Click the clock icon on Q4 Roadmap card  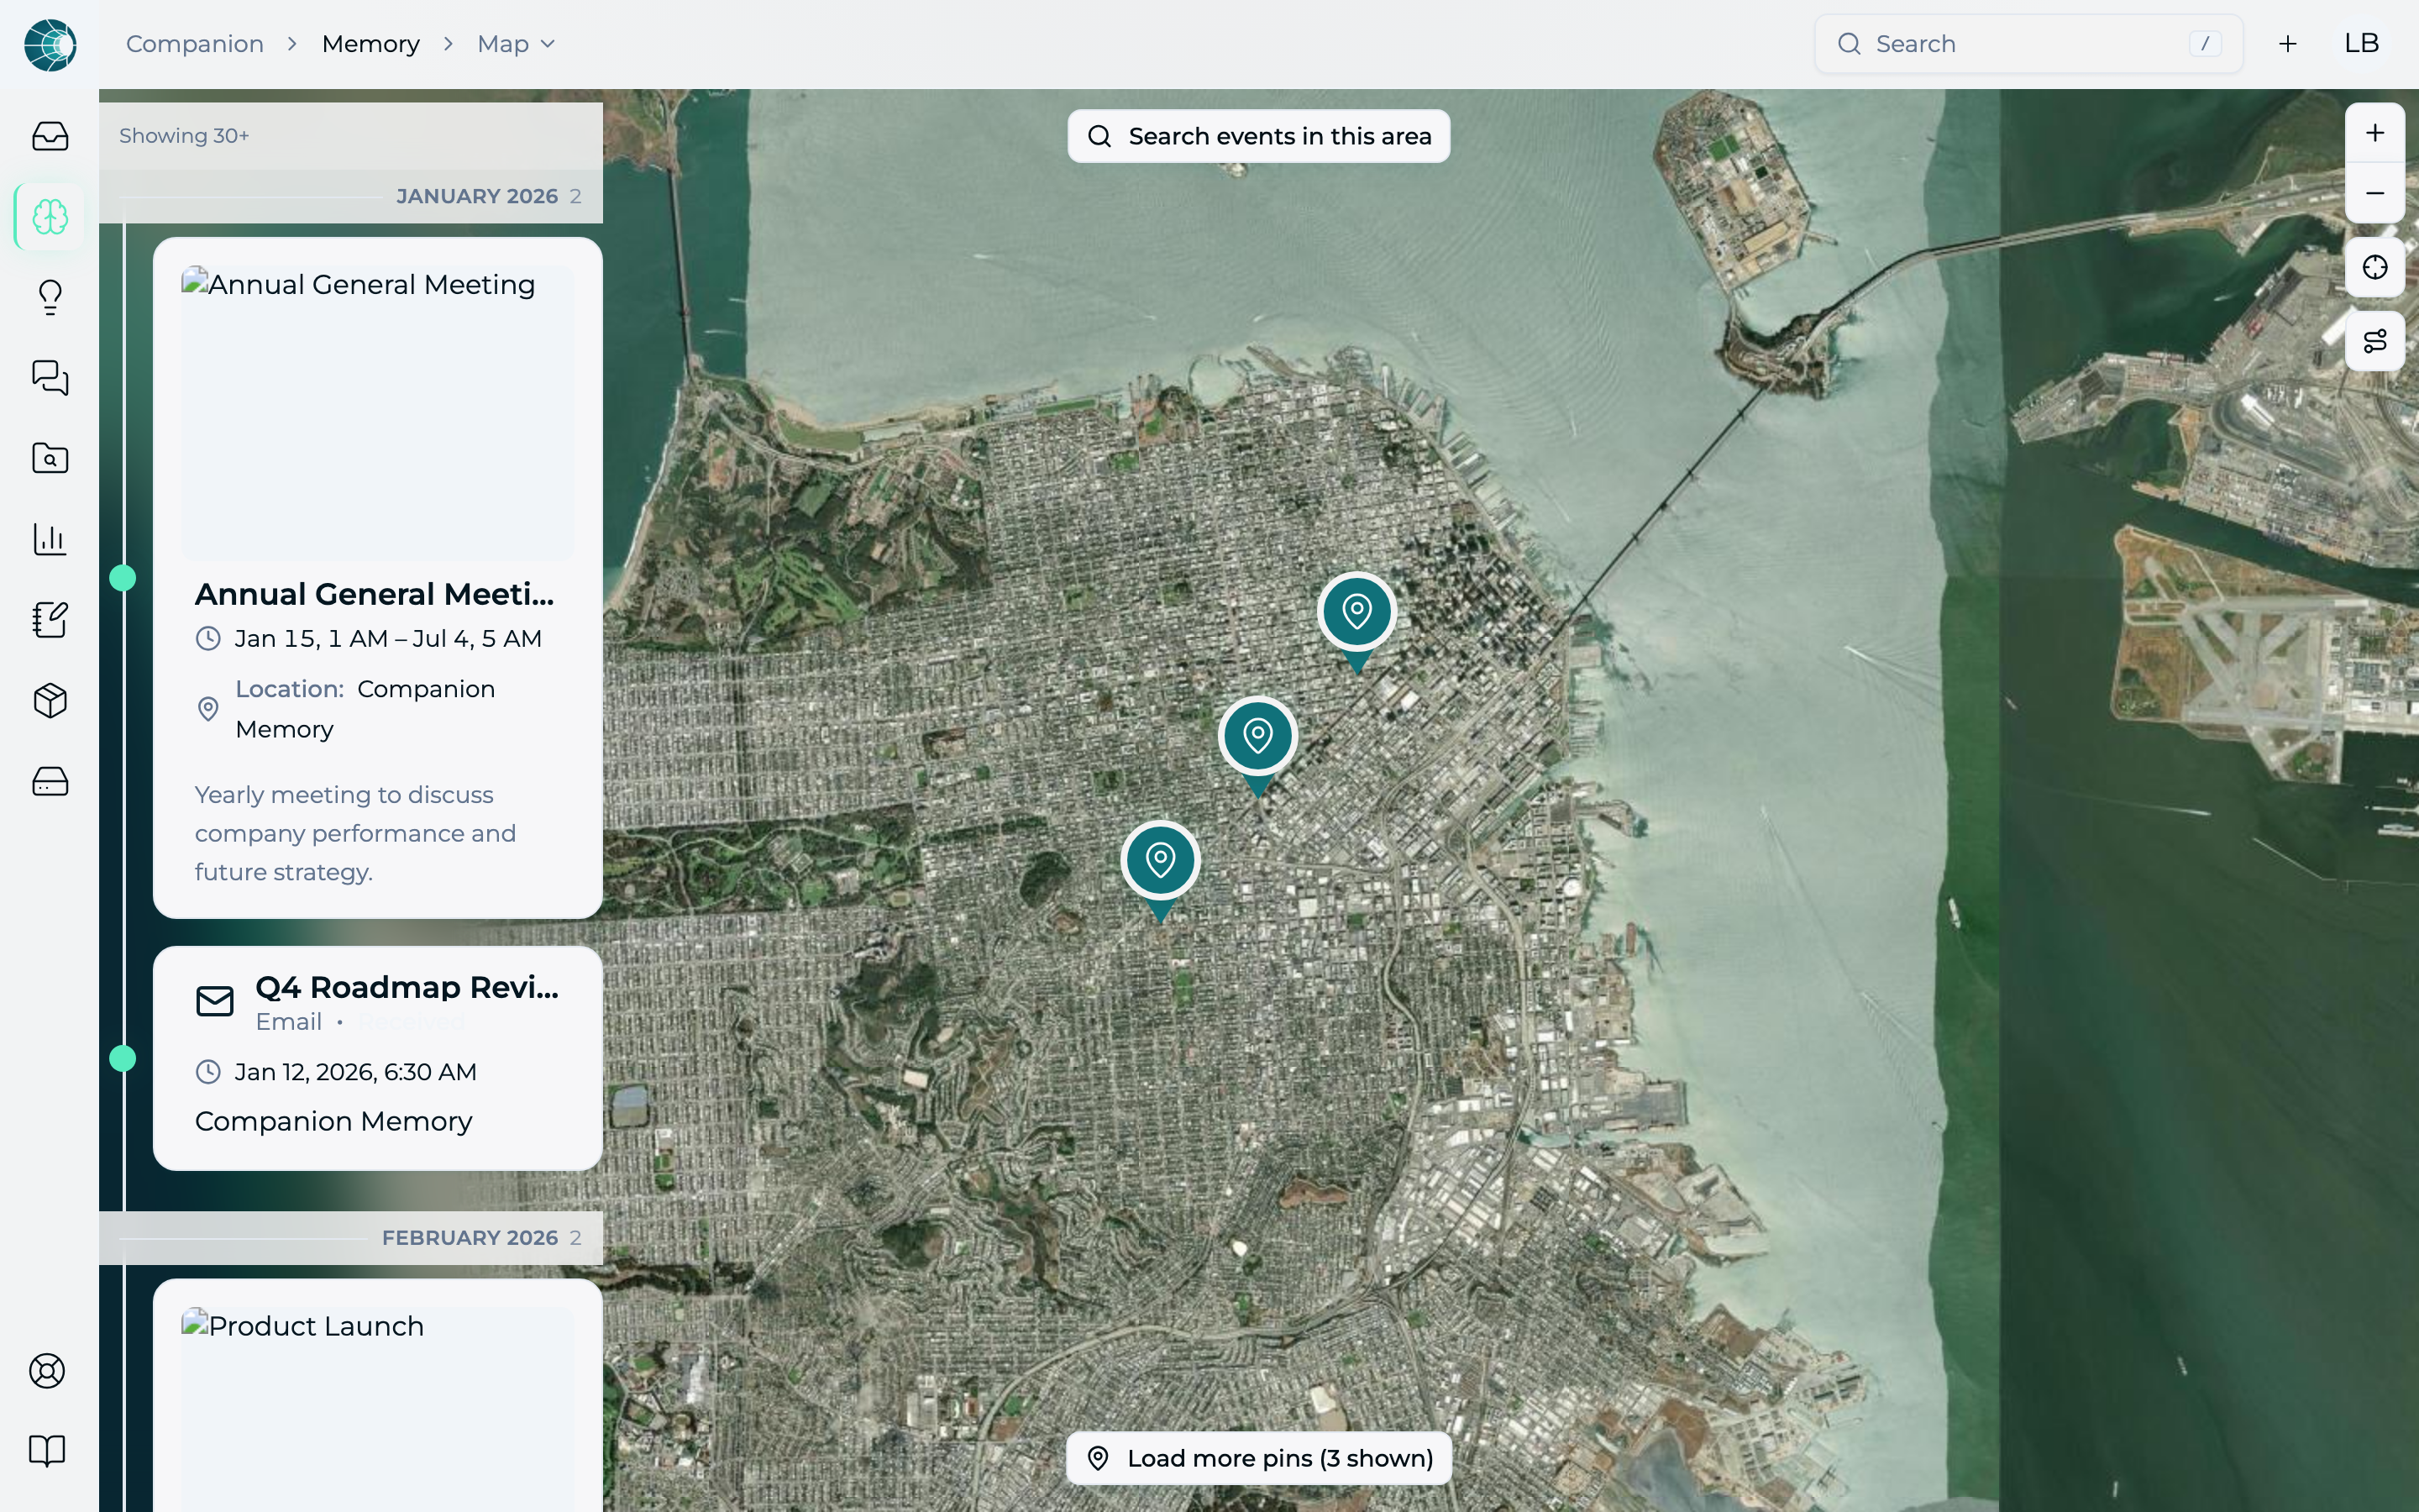[x=208, y=1072]
